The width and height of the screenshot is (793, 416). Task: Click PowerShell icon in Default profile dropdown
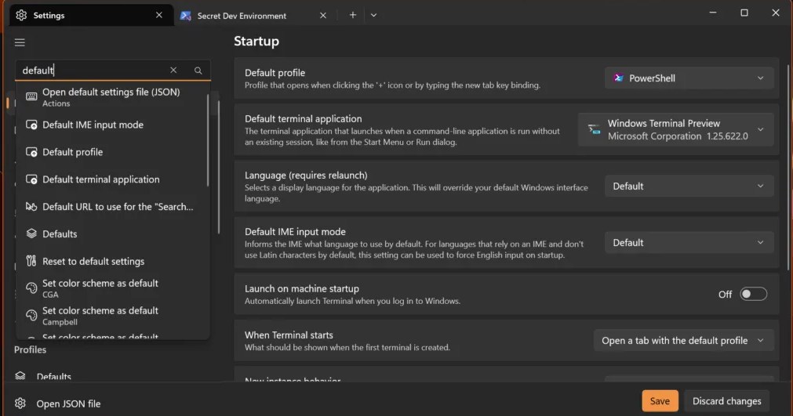pyautogui.click(x=618, y=78)
